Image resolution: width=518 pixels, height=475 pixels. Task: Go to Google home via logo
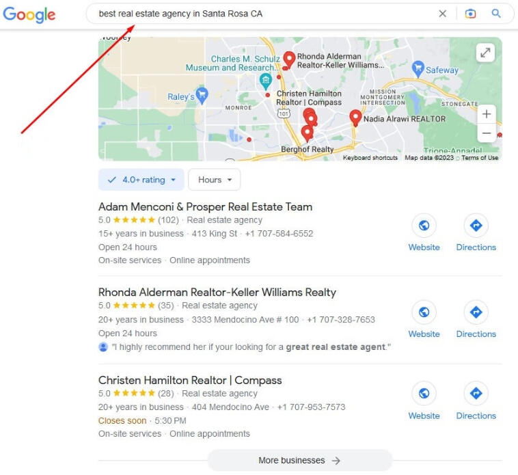29,15
